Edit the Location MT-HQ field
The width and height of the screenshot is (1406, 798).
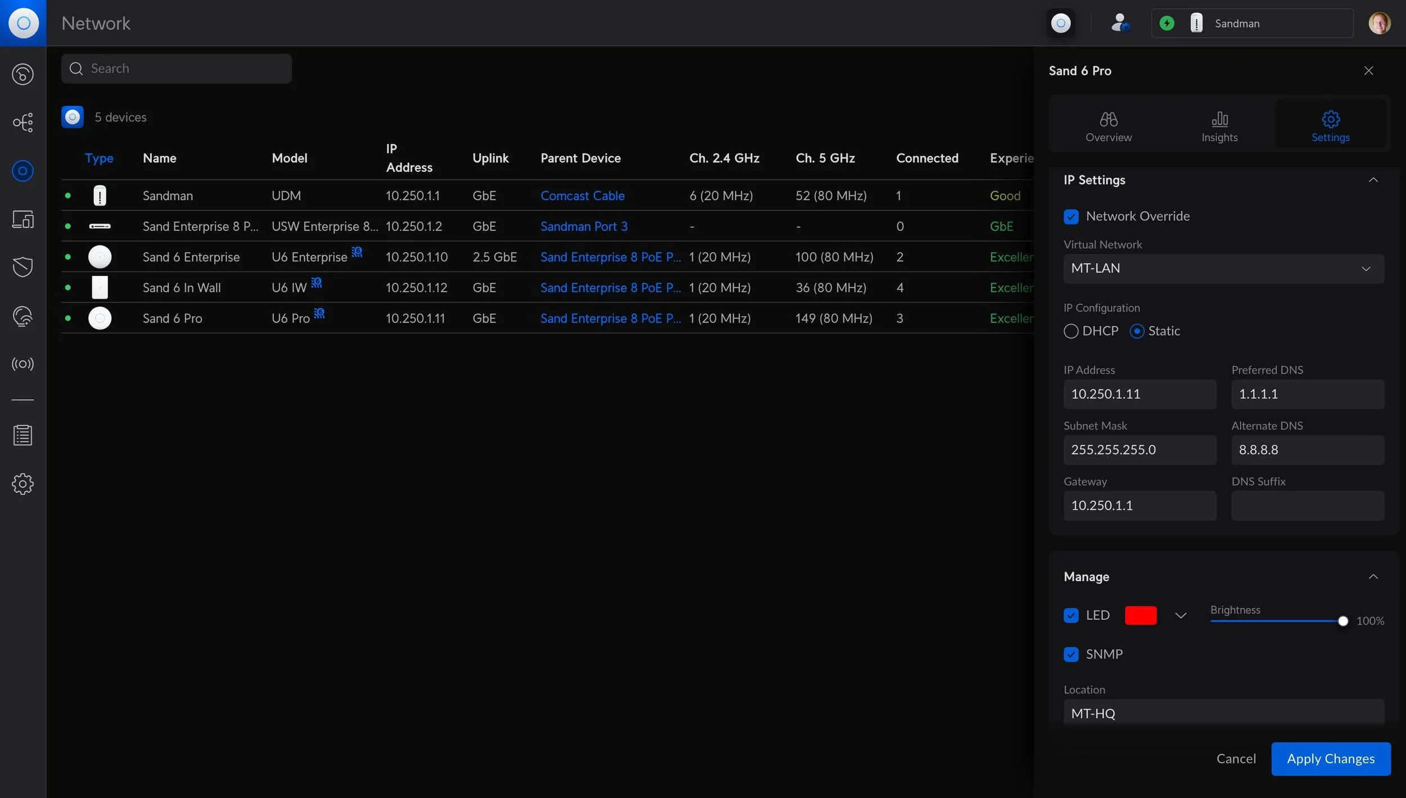[x=1223, y=713]
